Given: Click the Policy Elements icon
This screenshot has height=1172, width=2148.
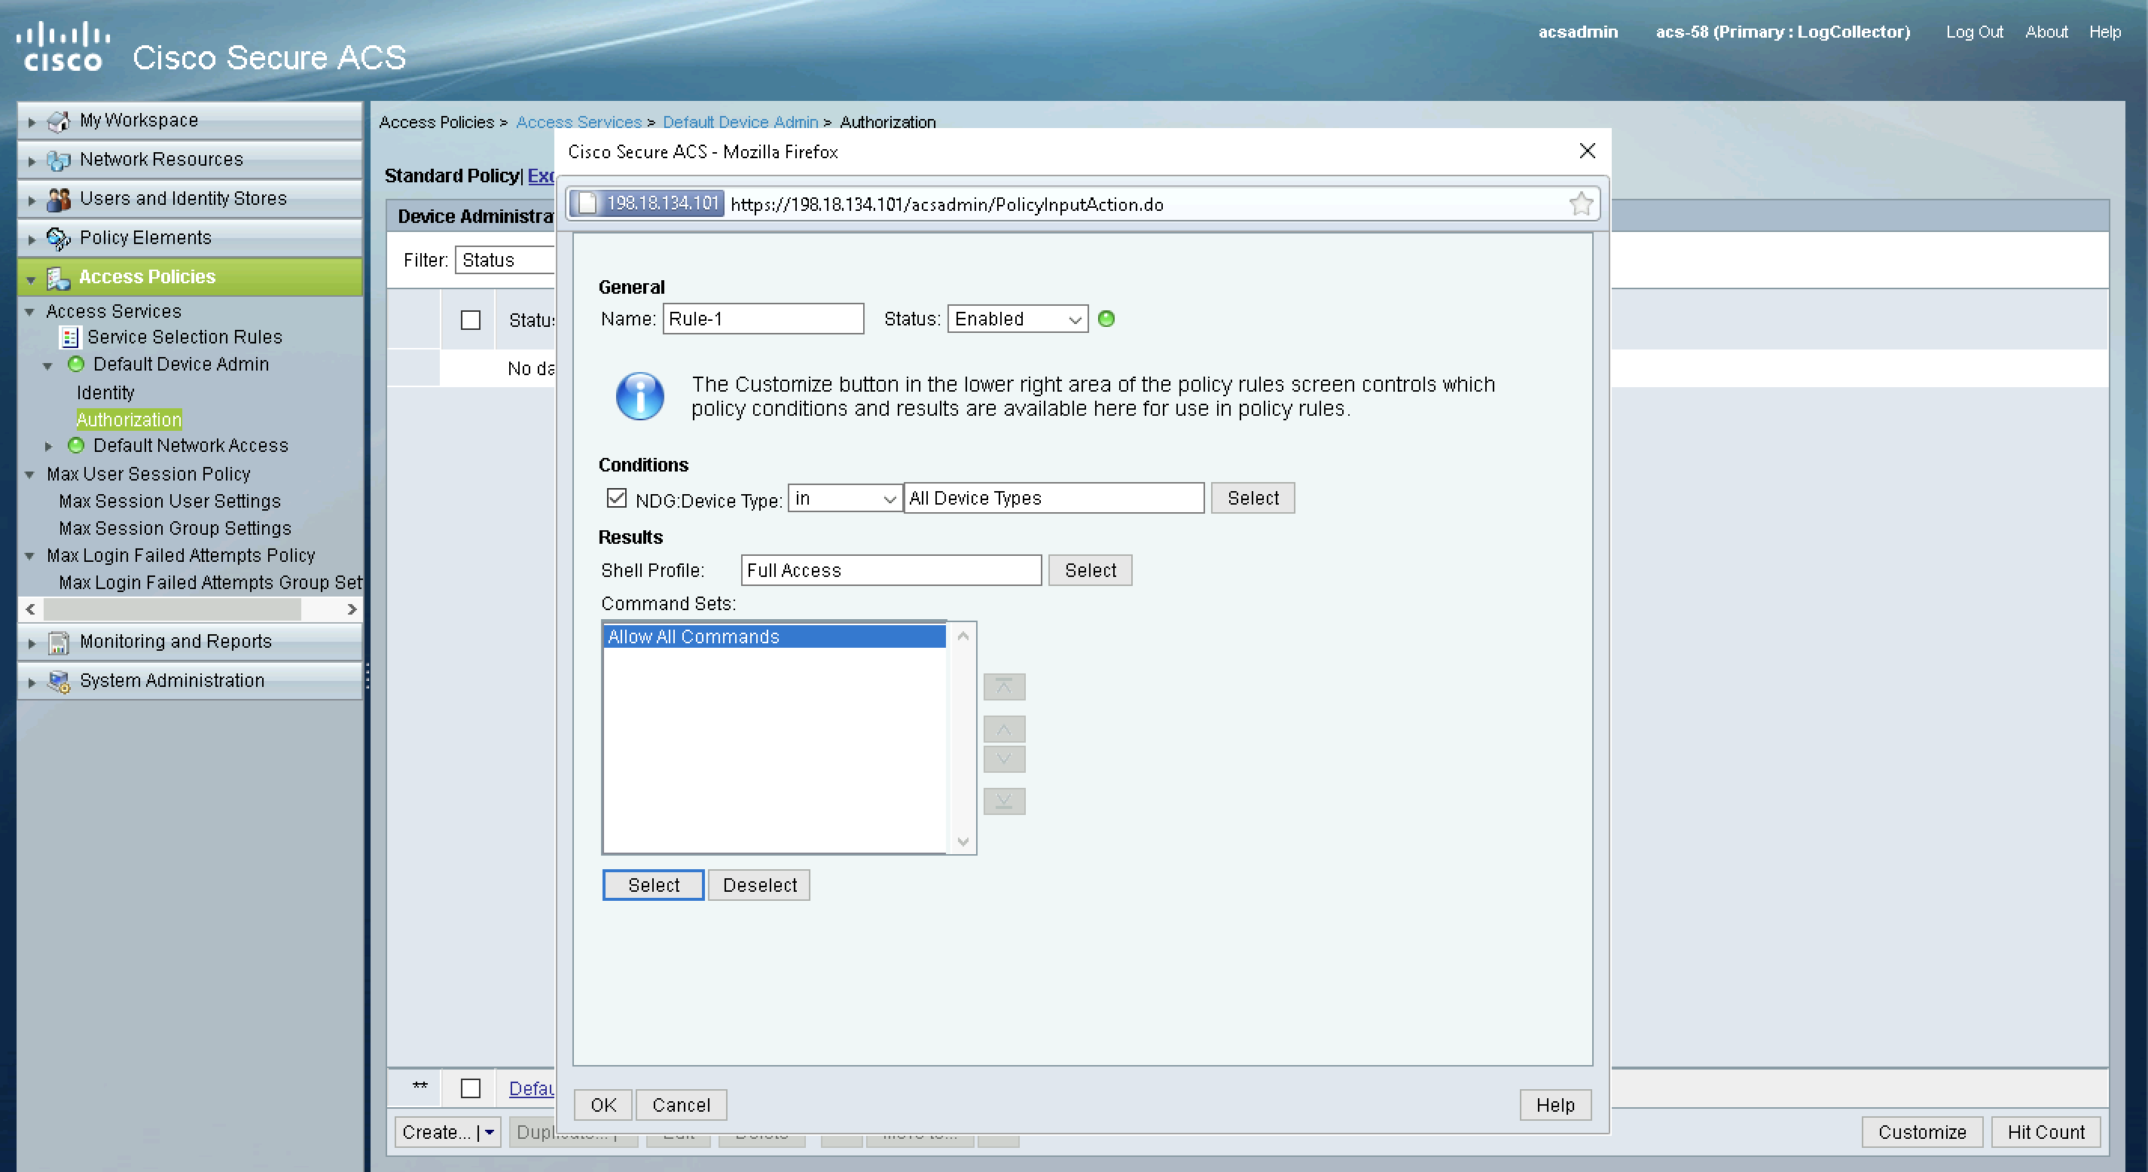Looking at the screenshot, I should click(59, 239).
